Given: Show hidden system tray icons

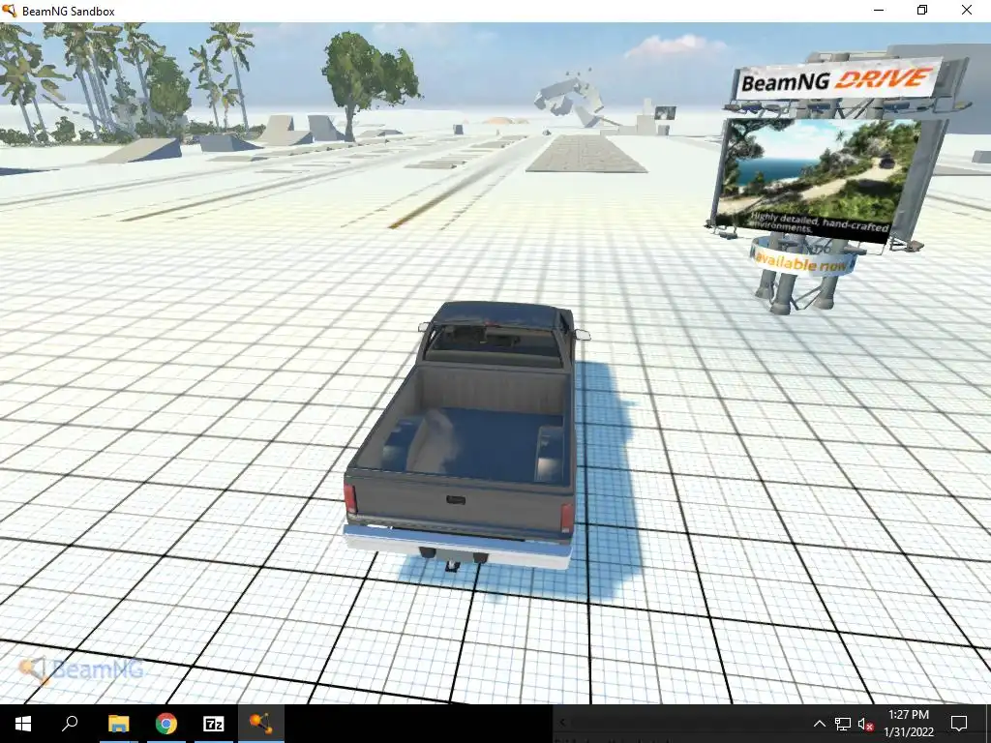Looking at the screenshot, I should point(819,724).
